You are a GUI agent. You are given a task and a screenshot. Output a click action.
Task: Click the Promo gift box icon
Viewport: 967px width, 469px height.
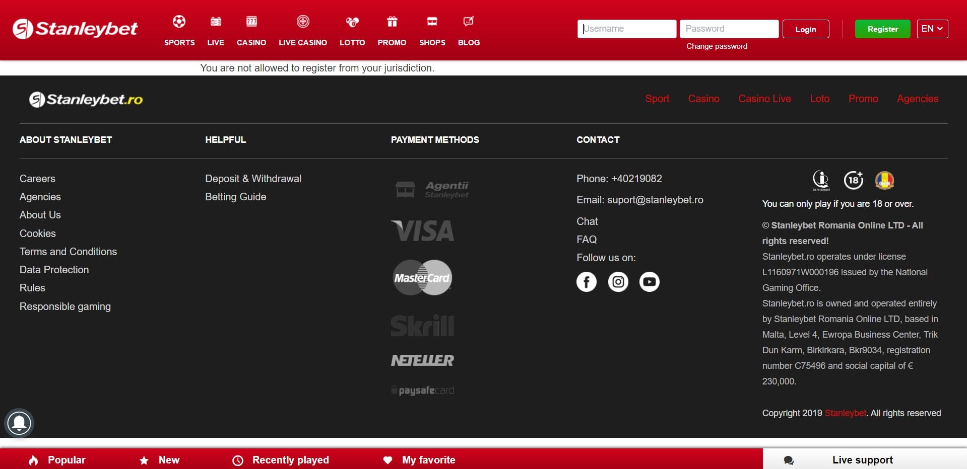pyautogui.click(x=392, y=21)
